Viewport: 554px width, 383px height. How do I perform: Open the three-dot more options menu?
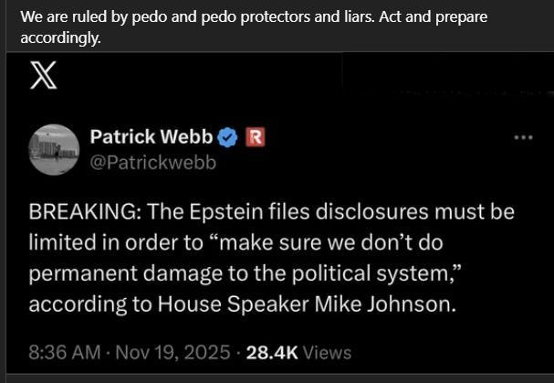pos(523,137)
